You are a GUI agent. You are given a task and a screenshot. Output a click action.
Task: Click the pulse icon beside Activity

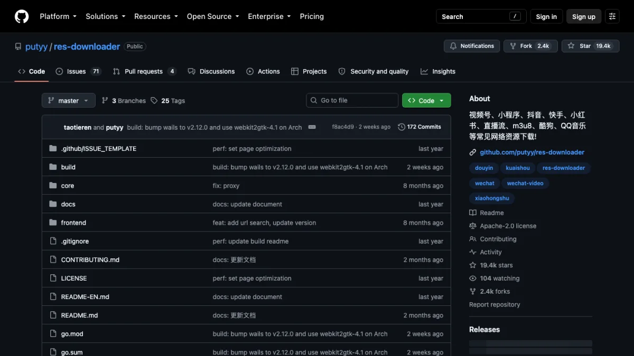coord(473,252)
